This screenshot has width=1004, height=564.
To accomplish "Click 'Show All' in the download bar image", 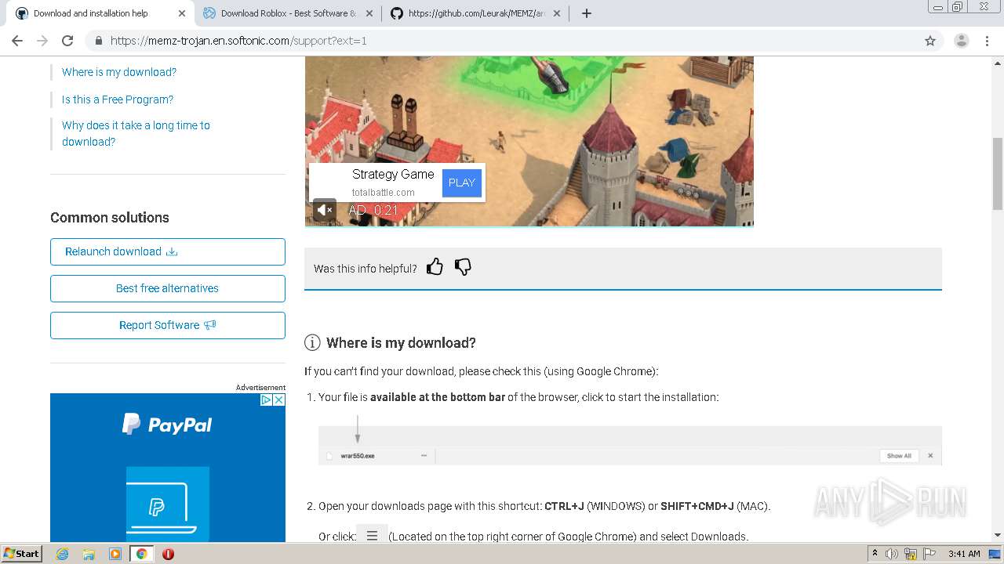I will click(x=899, y=456).
